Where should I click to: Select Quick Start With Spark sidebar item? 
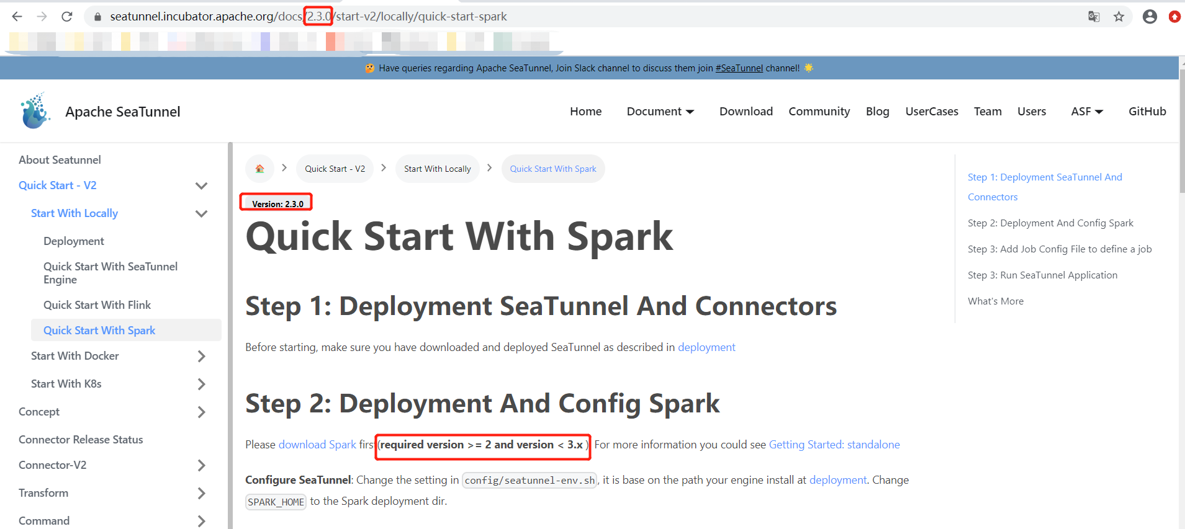click(126, 330)
